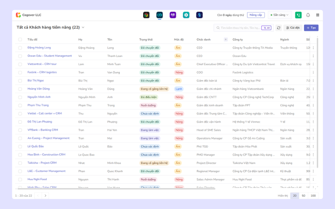
Task: Go to next page arrow
Action: pos(45,196)
